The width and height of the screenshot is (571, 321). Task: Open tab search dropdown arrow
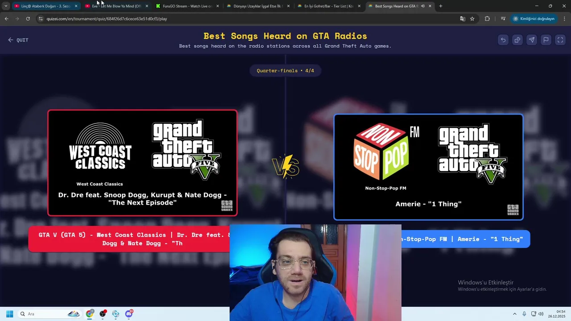tap(6, 6)
